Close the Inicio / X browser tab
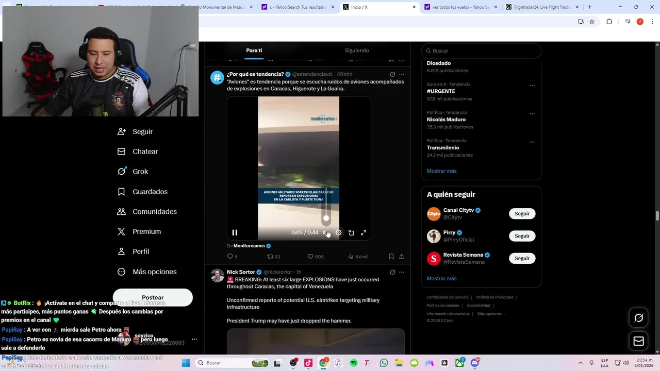This screenshot has width=660, height=371. 414,7
